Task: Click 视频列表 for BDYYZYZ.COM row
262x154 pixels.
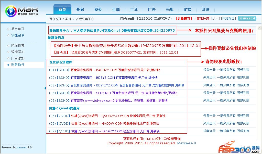Action: [x=243, y=85]
